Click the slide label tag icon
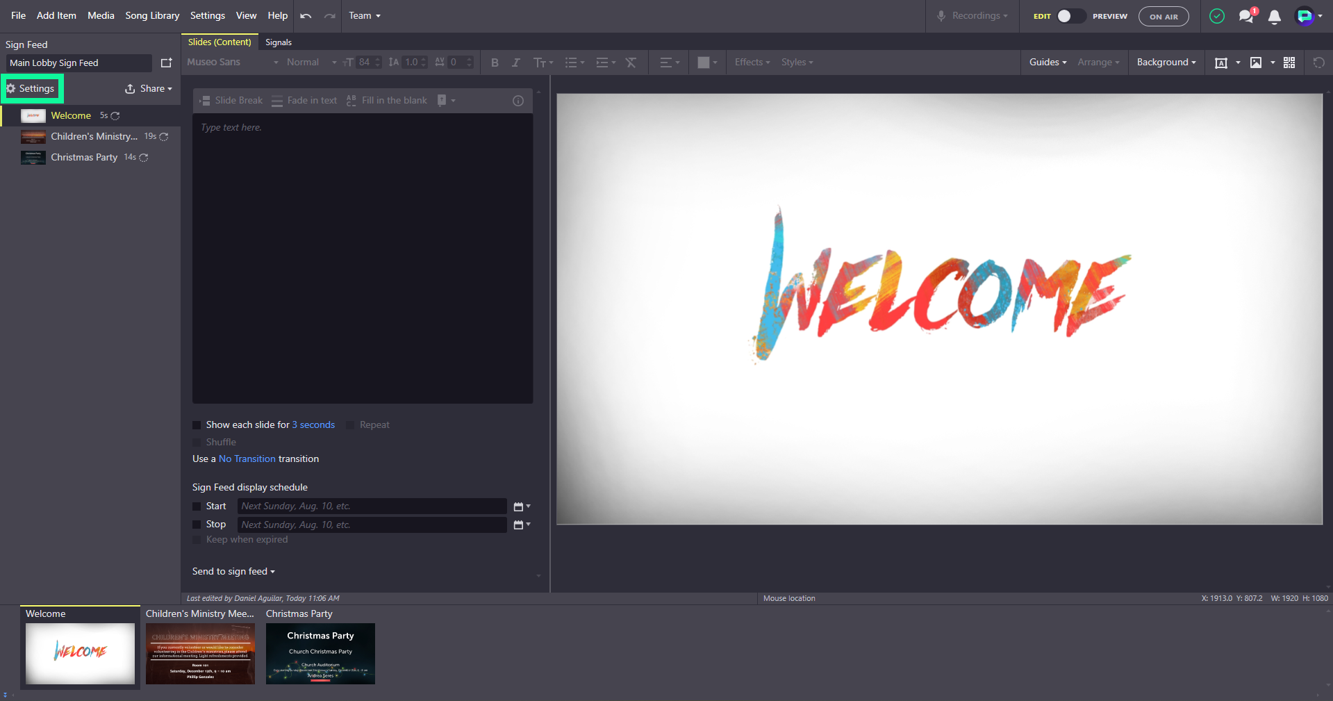 pos(446,101)
